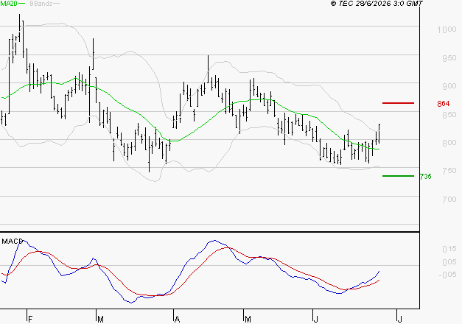This screenshot has height=324, width=462.
Task: Click the 005 MACD axis value
Action: coord(449,262)
